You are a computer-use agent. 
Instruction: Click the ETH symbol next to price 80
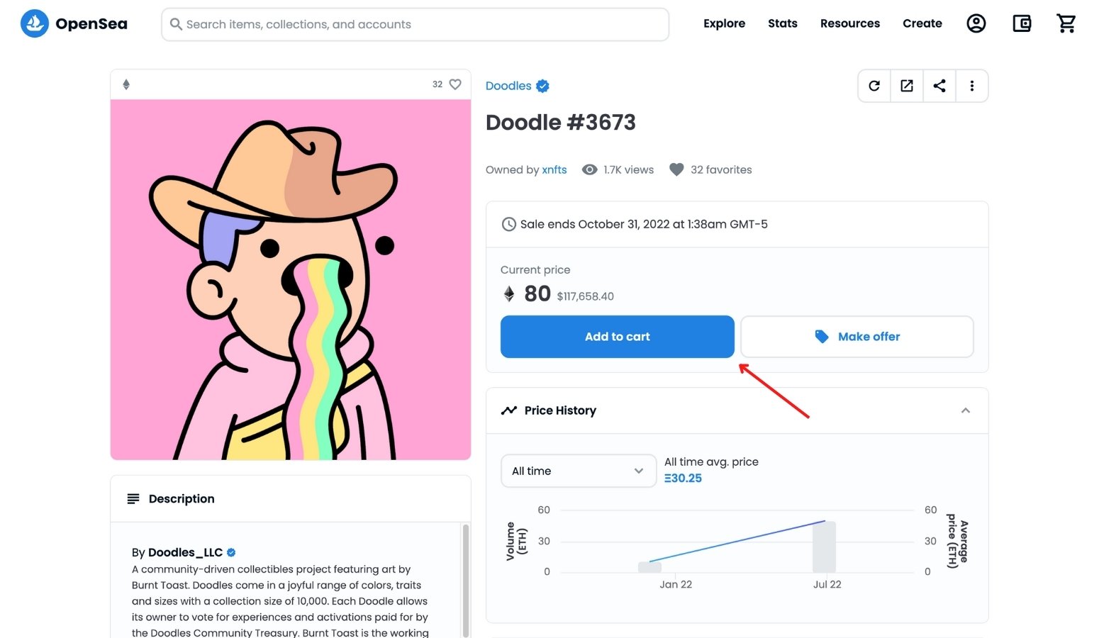click(508, 293)
